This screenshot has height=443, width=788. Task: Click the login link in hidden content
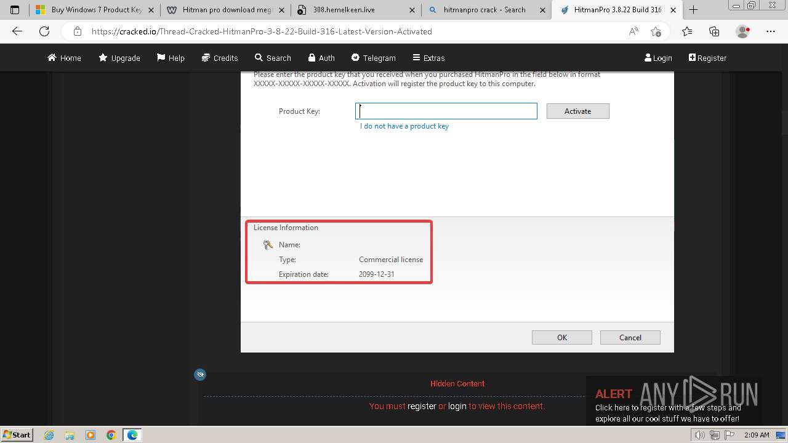pyautogui.click(x=457, y=406)
